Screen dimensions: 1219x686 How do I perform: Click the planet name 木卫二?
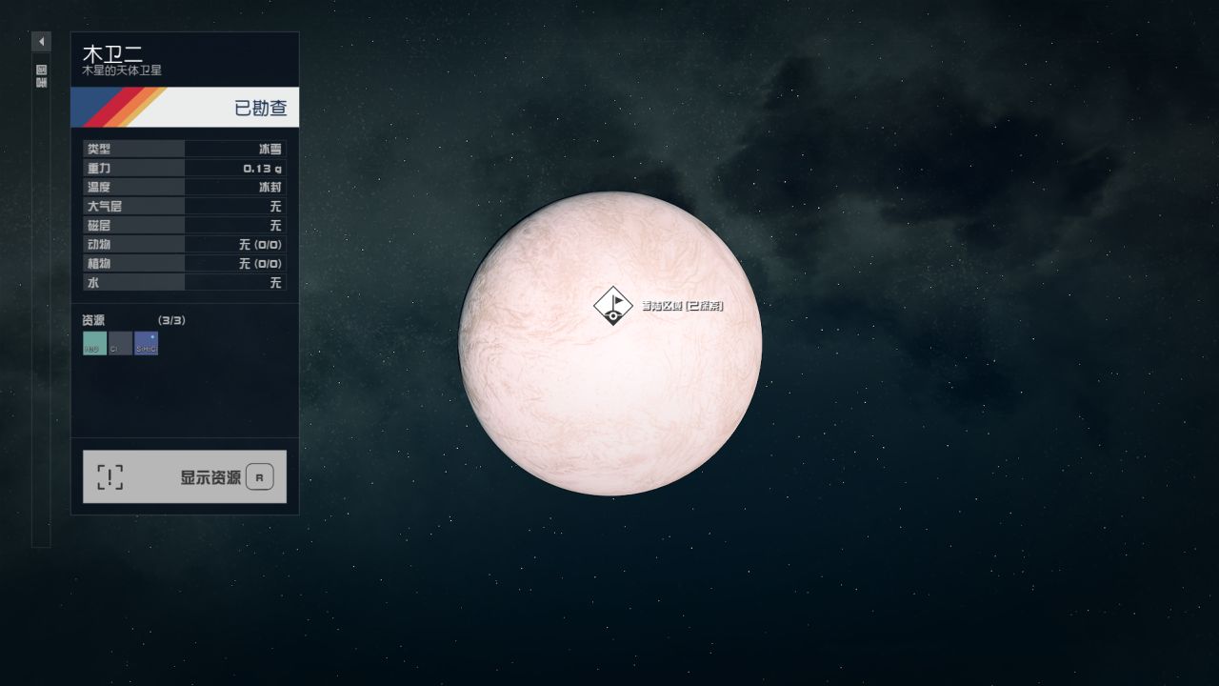click(x=112, y=52)
